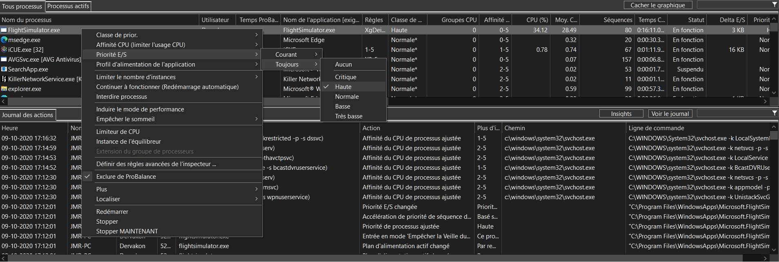Click the KillerNetworkService.exe icon
The height and width of the screenshot is (262, 779).
click(4, 79)
